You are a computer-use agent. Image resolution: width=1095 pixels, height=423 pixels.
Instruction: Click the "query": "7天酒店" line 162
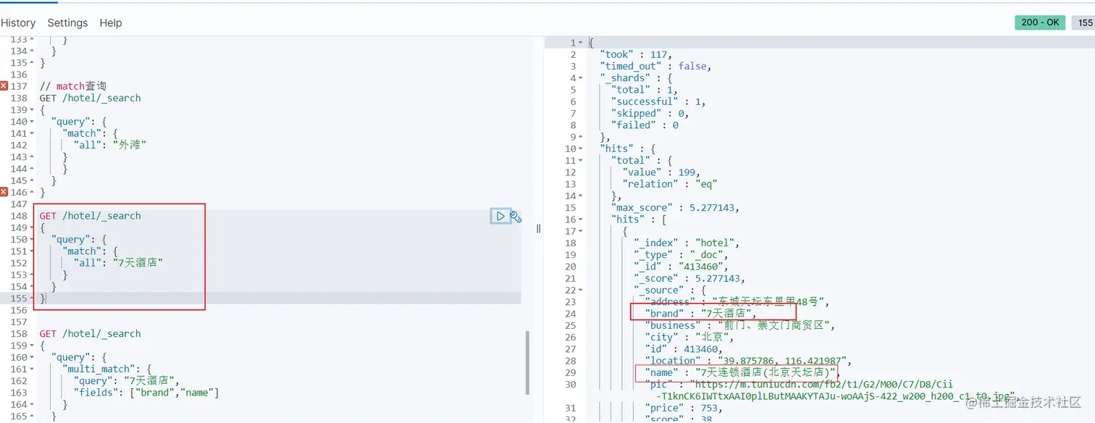tap(127, 381)
